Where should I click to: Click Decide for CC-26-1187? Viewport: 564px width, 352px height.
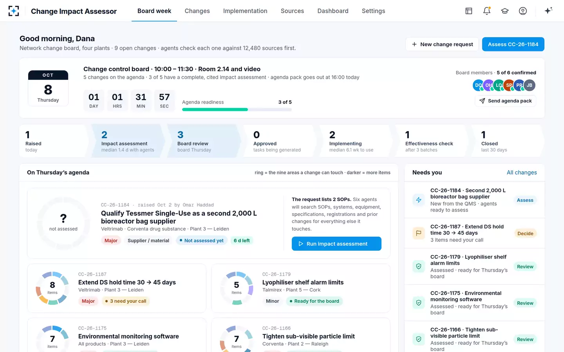click(x=525, y=233)
